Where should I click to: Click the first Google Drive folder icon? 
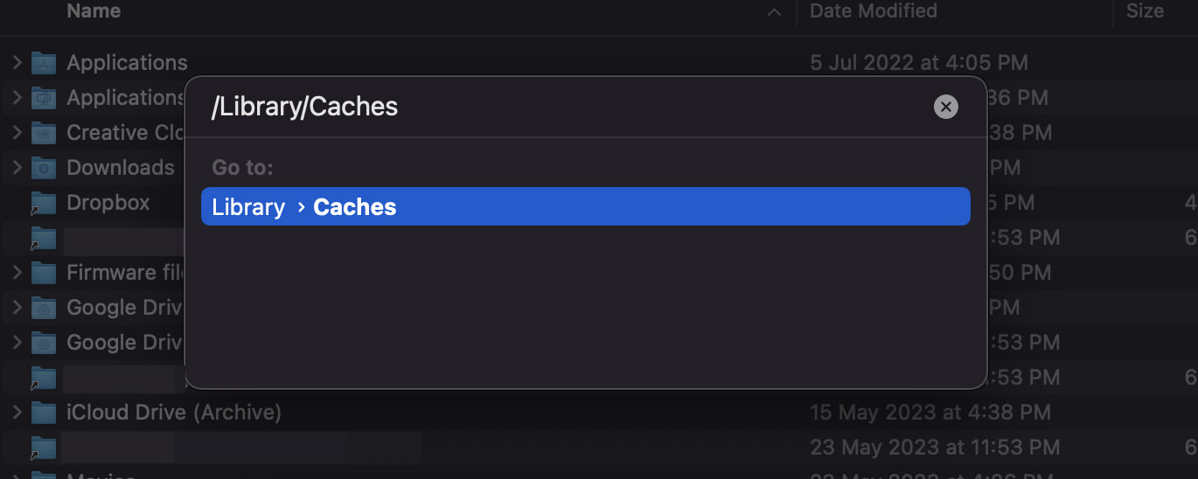click(44, 308)
